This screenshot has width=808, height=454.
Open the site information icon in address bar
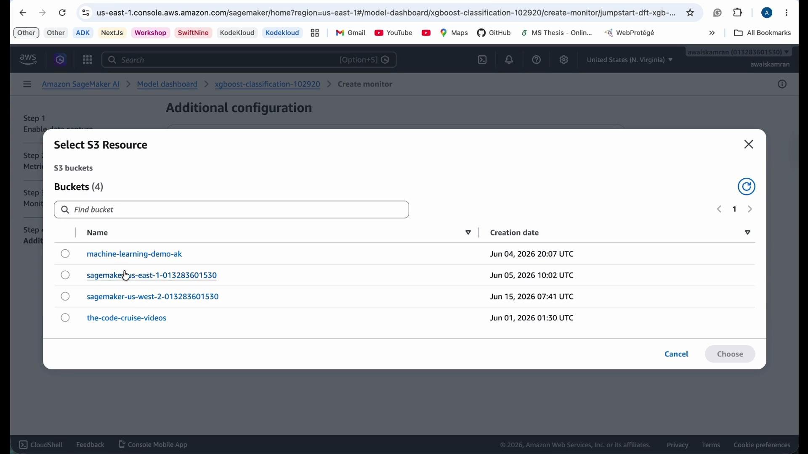pos(86,13)
